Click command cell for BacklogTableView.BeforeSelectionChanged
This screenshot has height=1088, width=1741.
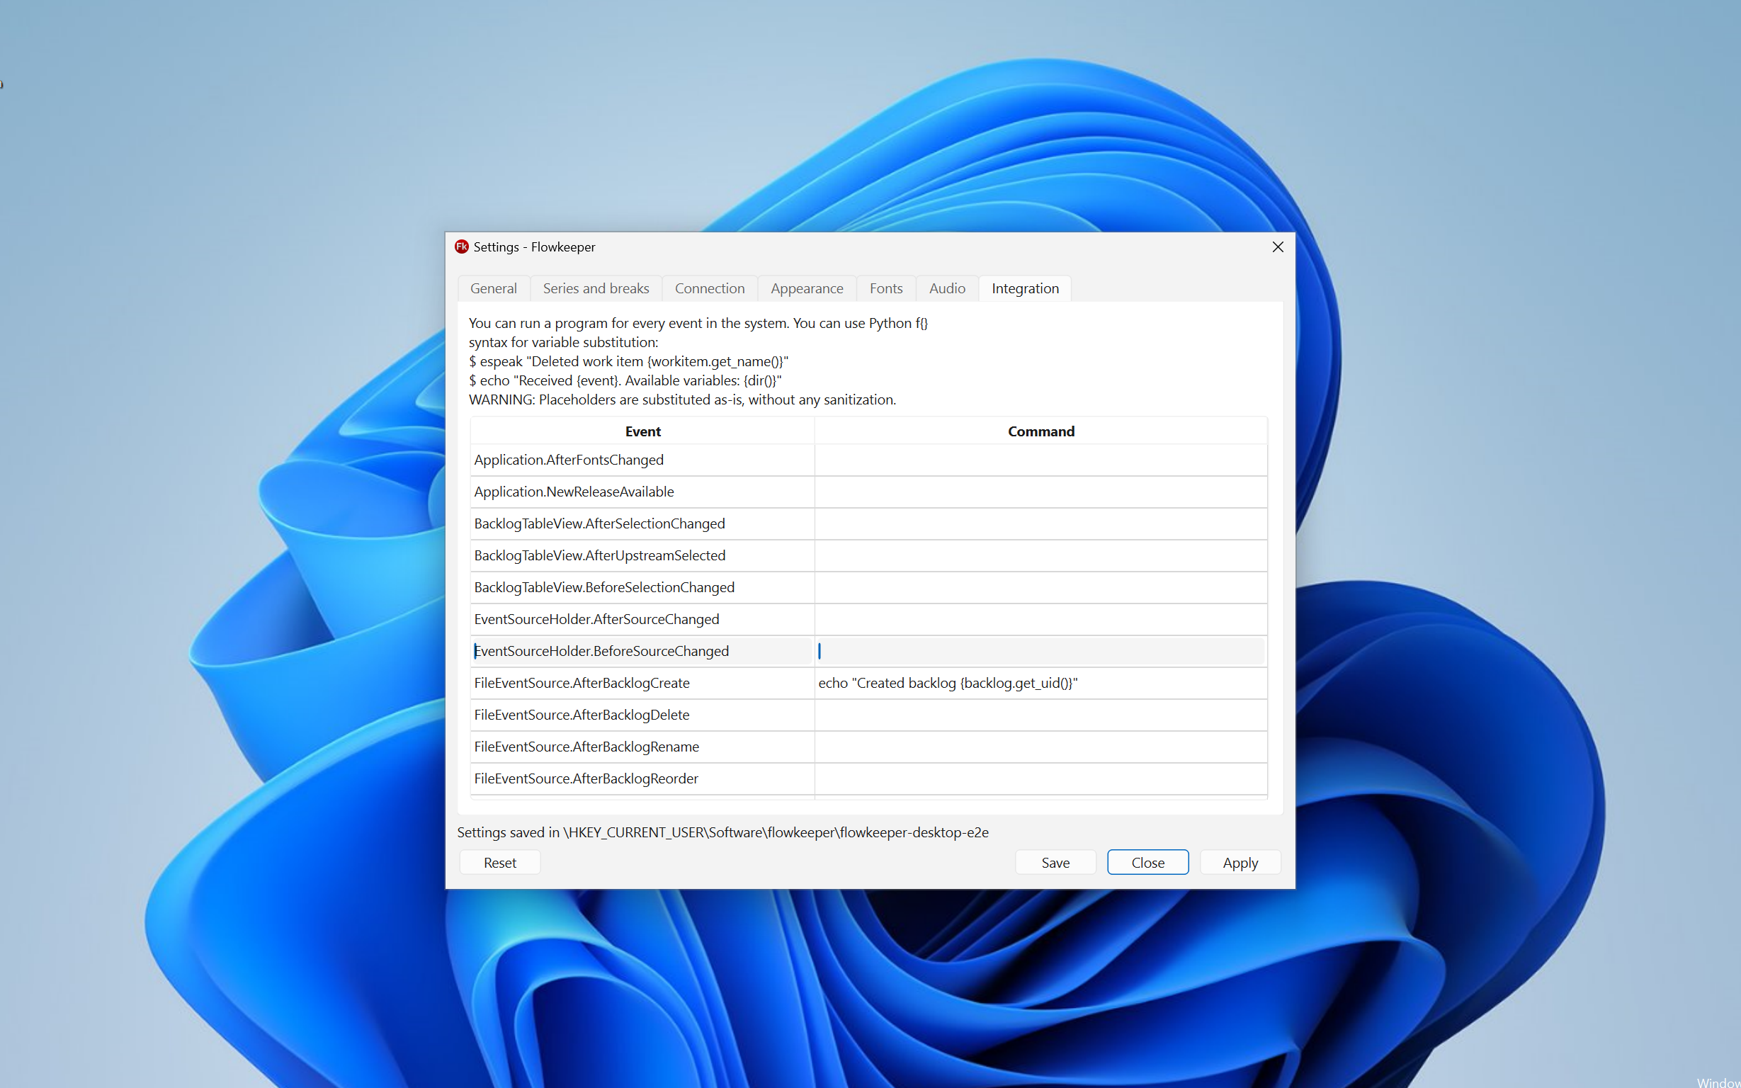(1041, 588)
